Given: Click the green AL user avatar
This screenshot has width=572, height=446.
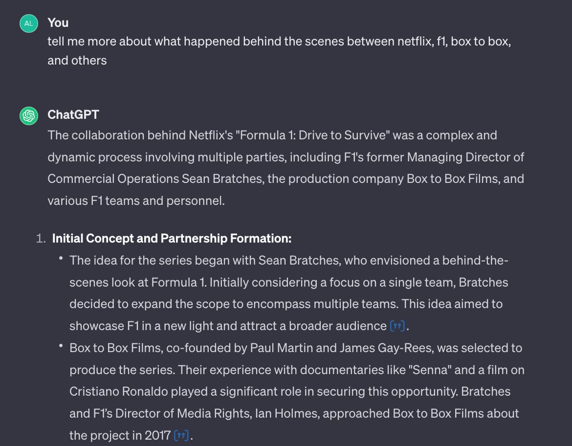Looking at the screenshot, I should (x=29, y=24).
